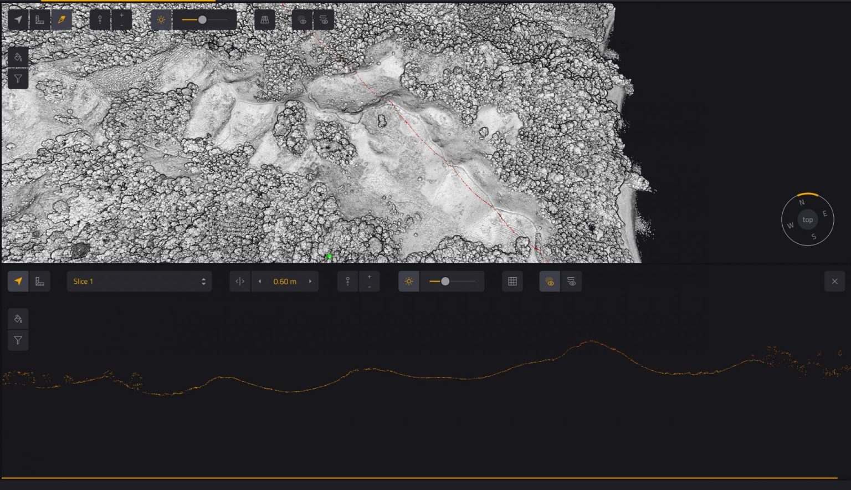
Task: Toggle the grid in slice view
Action: coord(512,282)
